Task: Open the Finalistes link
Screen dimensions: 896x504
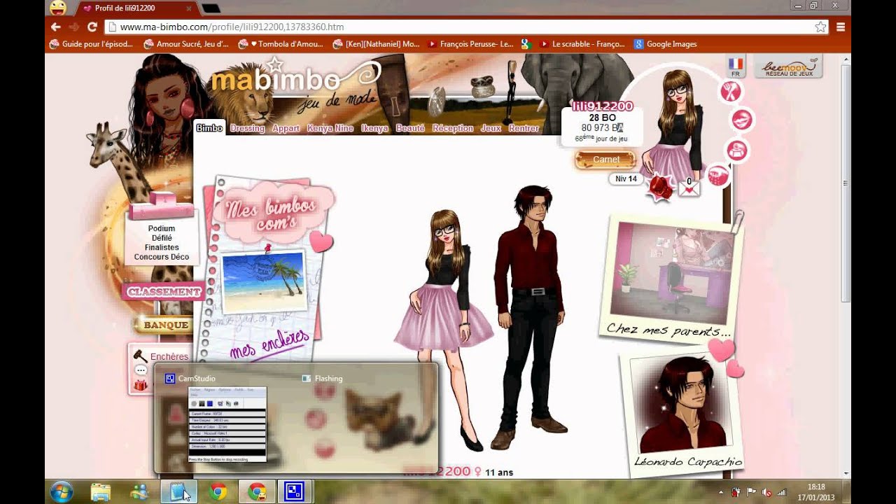Action: (162, 248)
